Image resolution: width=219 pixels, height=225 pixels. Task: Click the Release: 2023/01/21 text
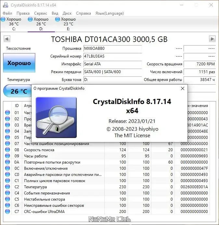point(132,121)
